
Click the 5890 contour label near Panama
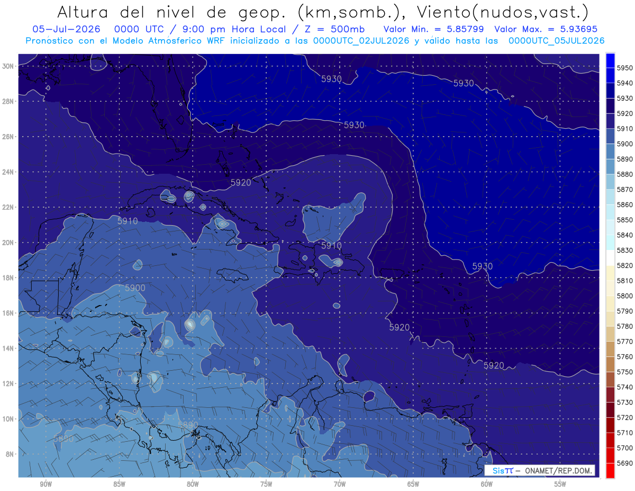coord(188,425)
